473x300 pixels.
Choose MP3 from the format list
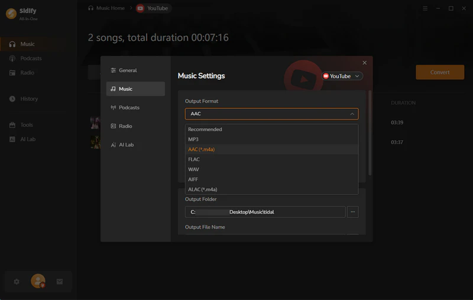coord(193,139)
